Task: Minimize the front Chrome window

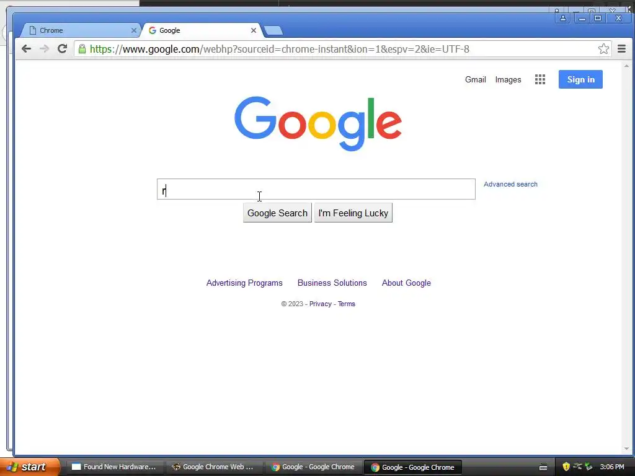Action: click(582, 18)
